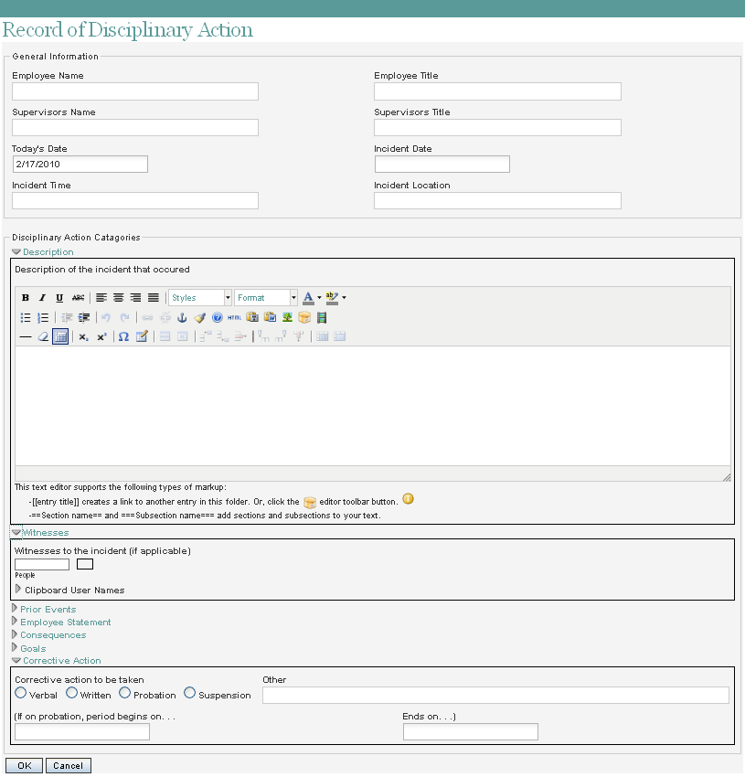The width and height of the screenshot is (745, 777).
Task: Align text right in the editor
Action: click(x=135, y=298)
